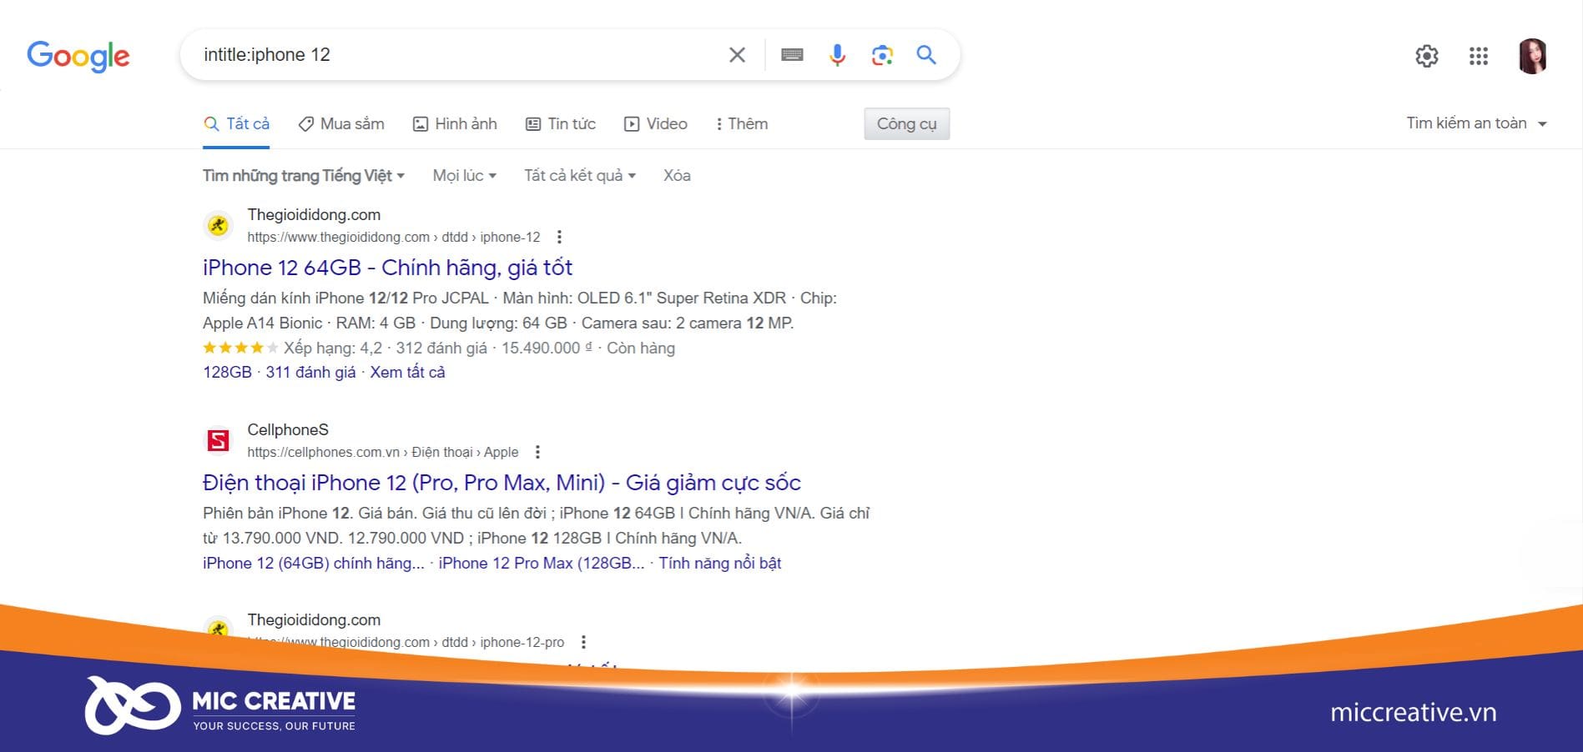Screen dimensions: 1583x752
Task: Open the Tìm những trang Tiếng Việt dropdown
Action: point(304,176)
